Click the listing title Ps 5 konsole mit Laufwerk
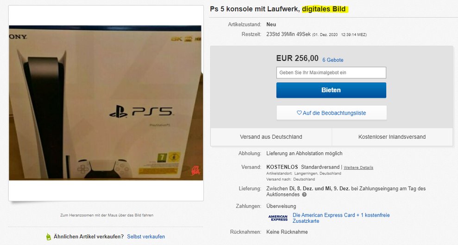 coord(255,9)
